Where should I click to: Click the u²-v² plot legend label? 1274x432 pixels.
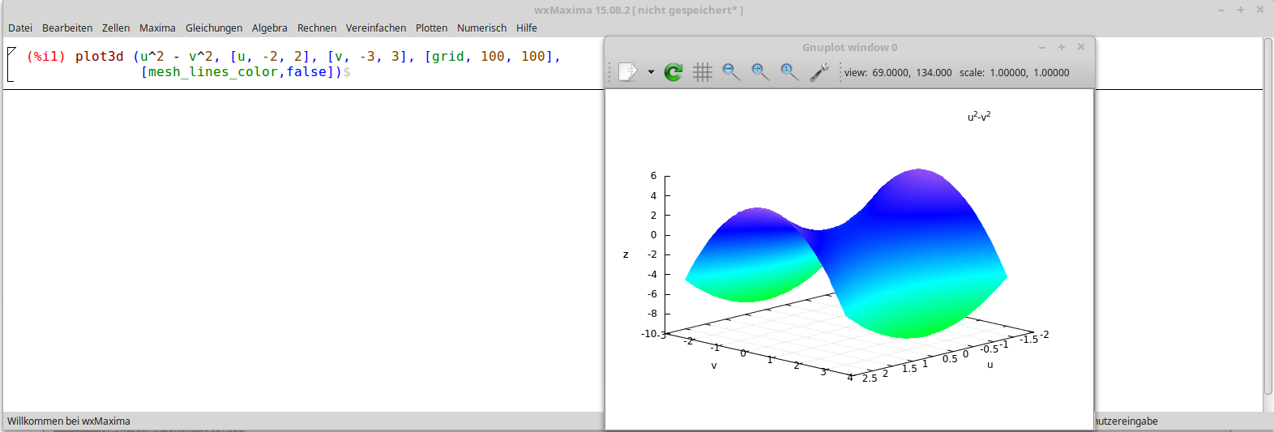[979, 117]
